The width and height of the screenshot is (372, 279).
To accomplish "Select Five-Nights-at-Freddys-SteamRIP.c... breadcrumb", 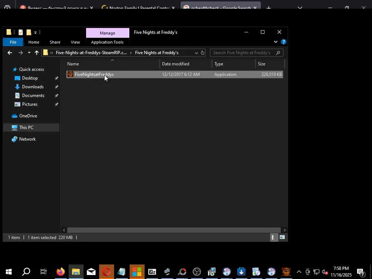I will [x=91, y=53].
